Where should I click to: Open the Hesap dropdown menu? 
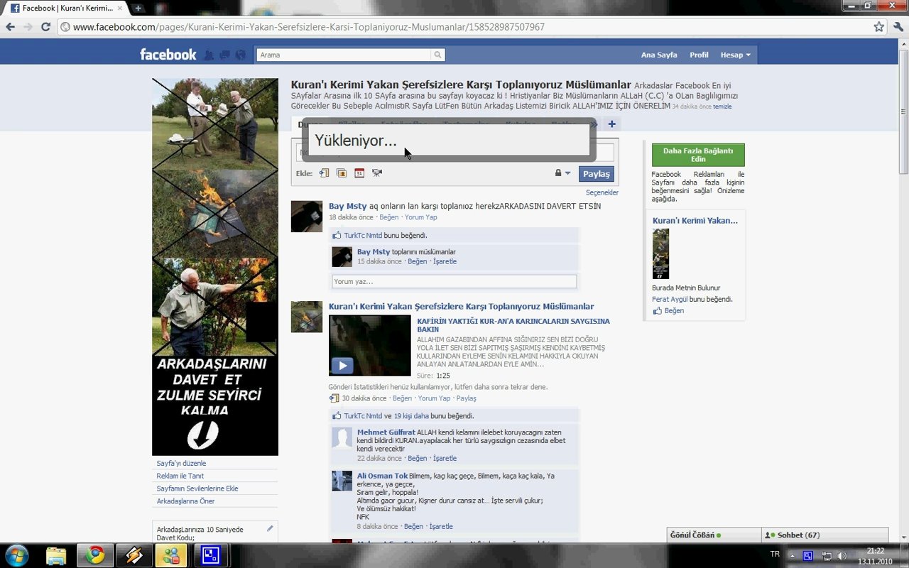pos(735,55)
